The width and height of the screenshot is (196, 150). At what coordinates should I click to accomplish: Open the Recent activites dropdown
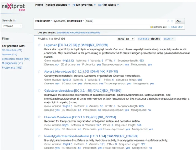(58, 5)
